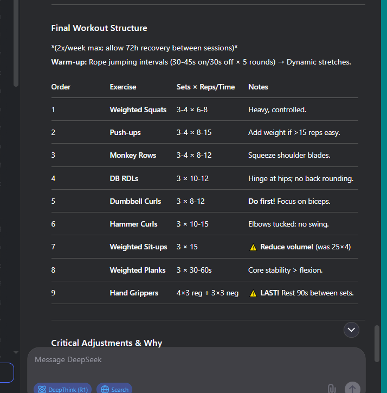
Task: Click the 'Do first!' bold note
Action: click(x=262, y=201)
